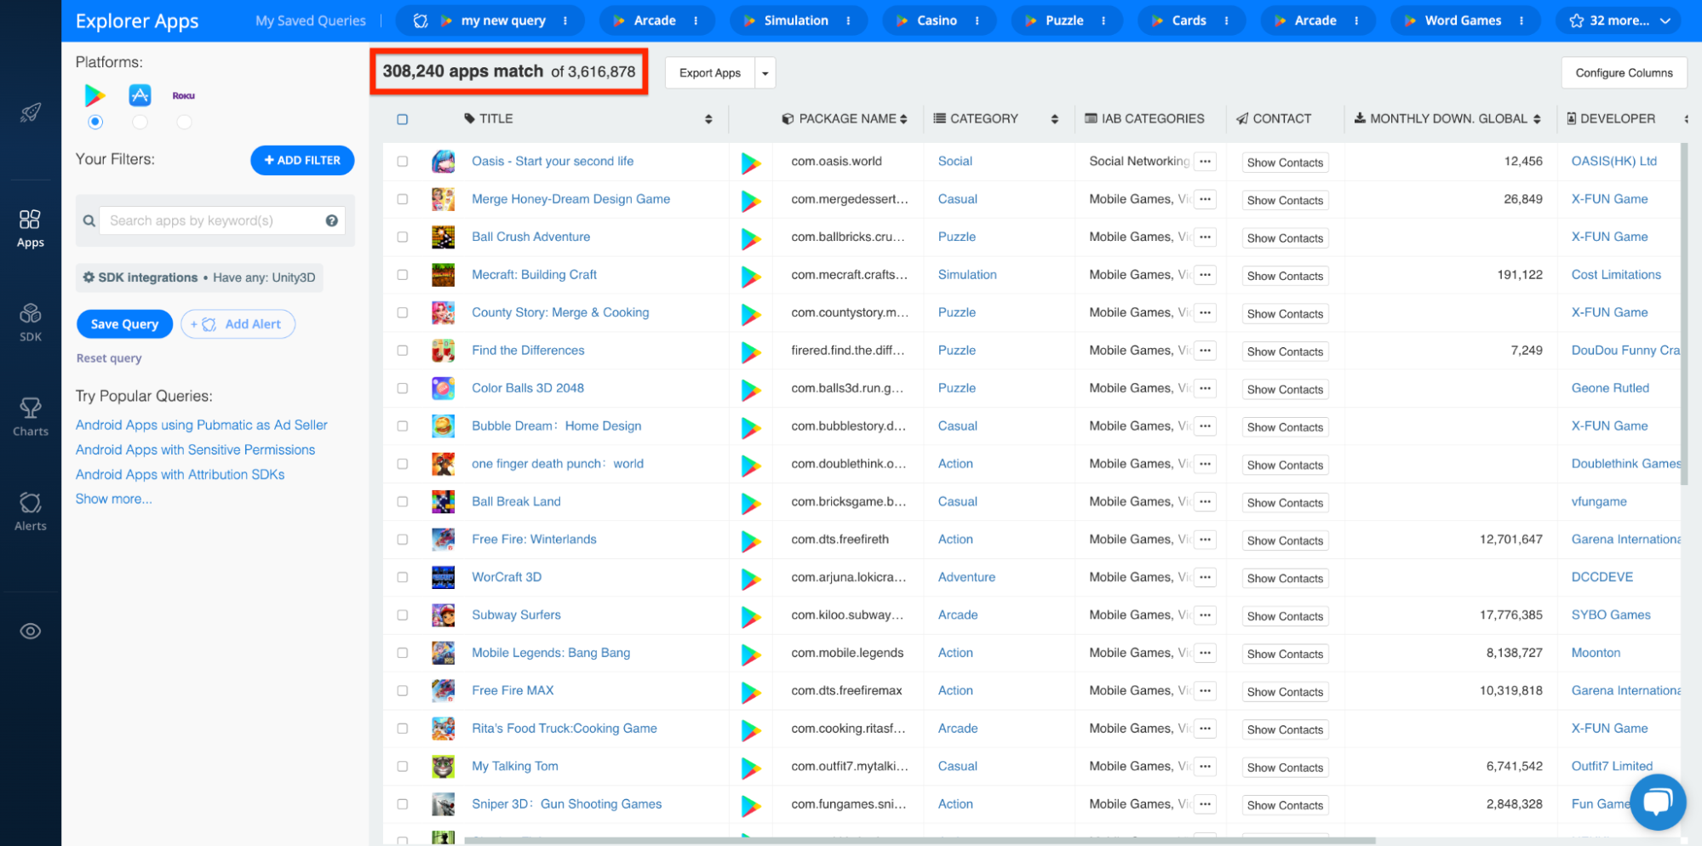This screenshot has height=846, width=1702.
Task: Click the Add Filter button
Action: coord(302,160)
